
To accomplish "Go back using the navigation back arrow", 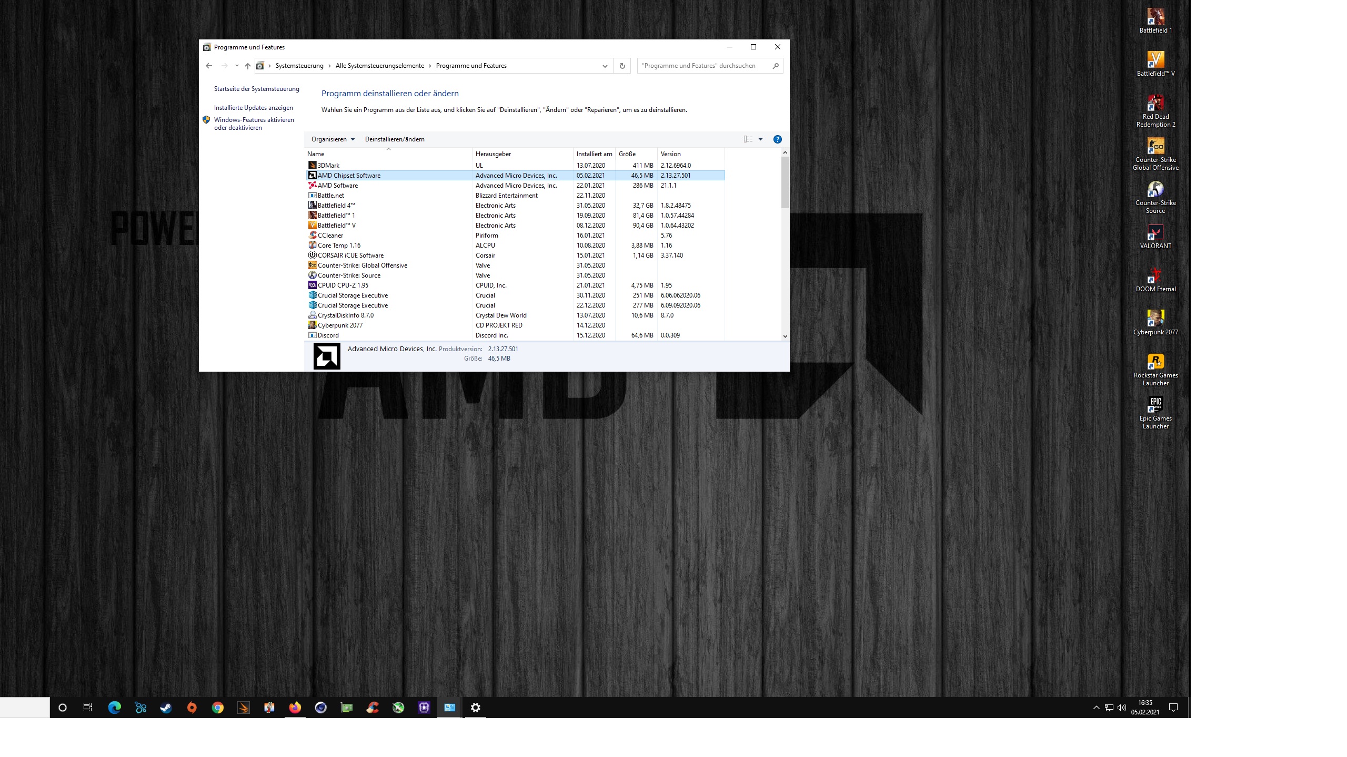I will coord(209,66).
